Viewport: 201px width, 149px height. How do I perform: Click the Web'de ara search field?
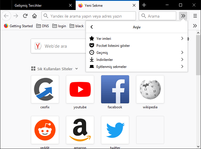coord(58,46)
